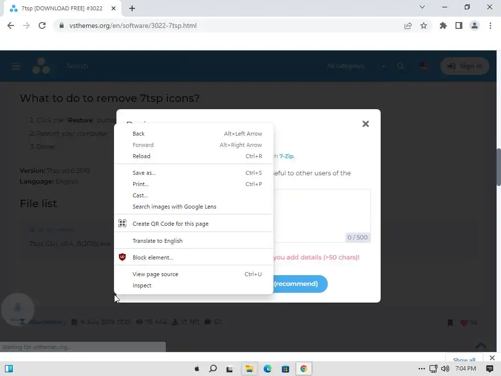Image resolution: width=501 pixels, height=376 pixels.
Task: Choose Print... from the context menu
Action: pyautogui.click(x=194, y=184)
